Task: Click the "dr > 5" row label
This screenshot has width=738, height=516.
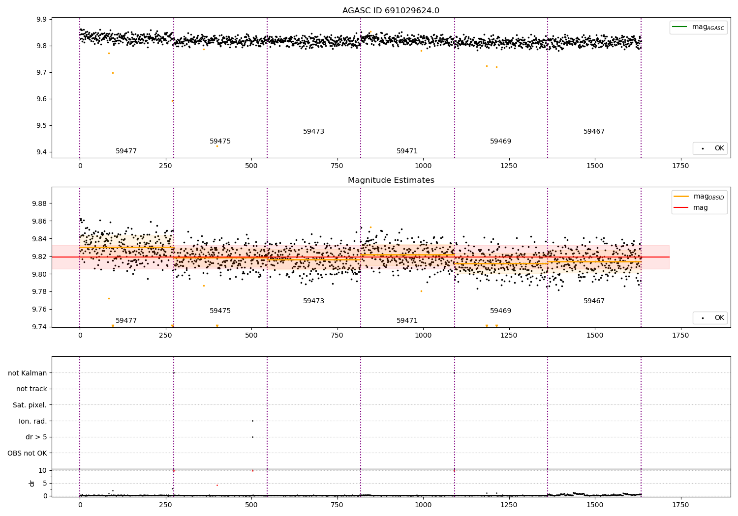Action: click(x=36, y=437)
